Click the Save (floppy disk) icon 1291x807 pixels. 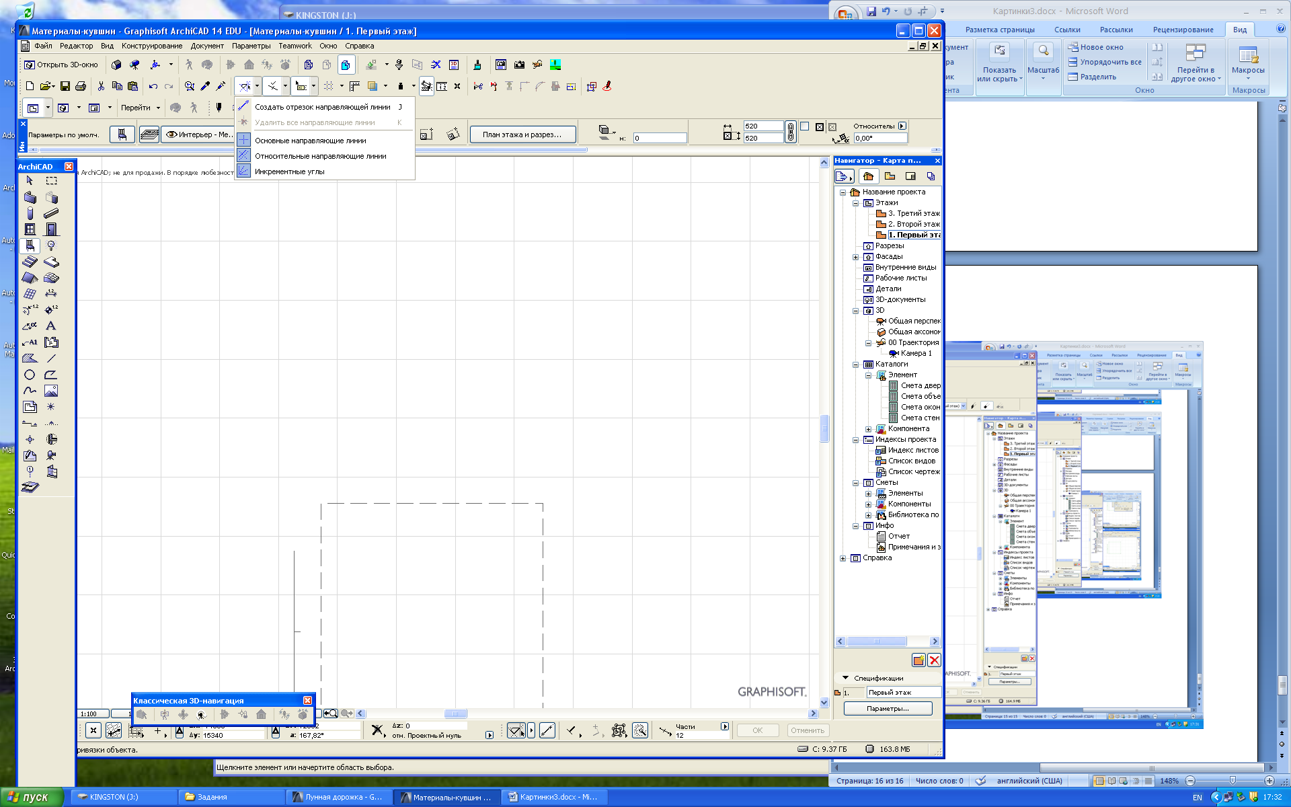(x=65, y=86)
